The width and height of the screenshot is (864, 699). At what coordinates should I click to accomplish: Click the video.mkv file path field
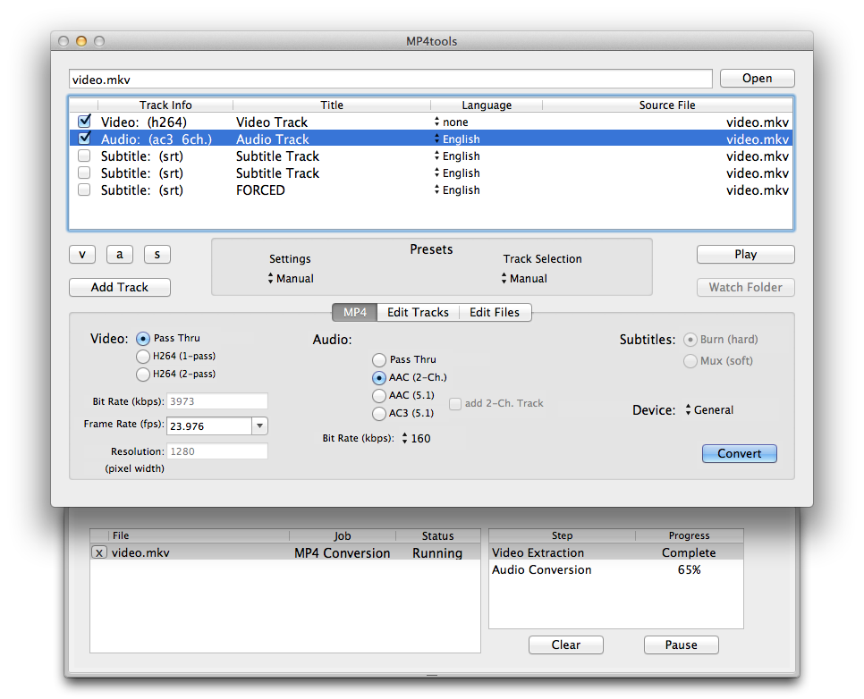pyautogui.click(x=390, y=80)
